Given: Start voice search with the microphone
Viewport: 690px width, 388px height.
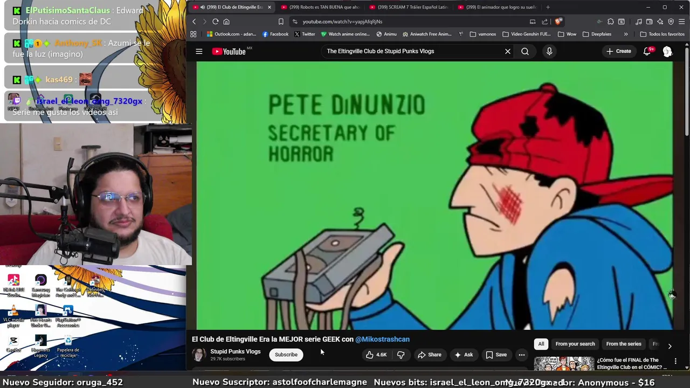Looking at the screenshot, I should coord(549,51).
